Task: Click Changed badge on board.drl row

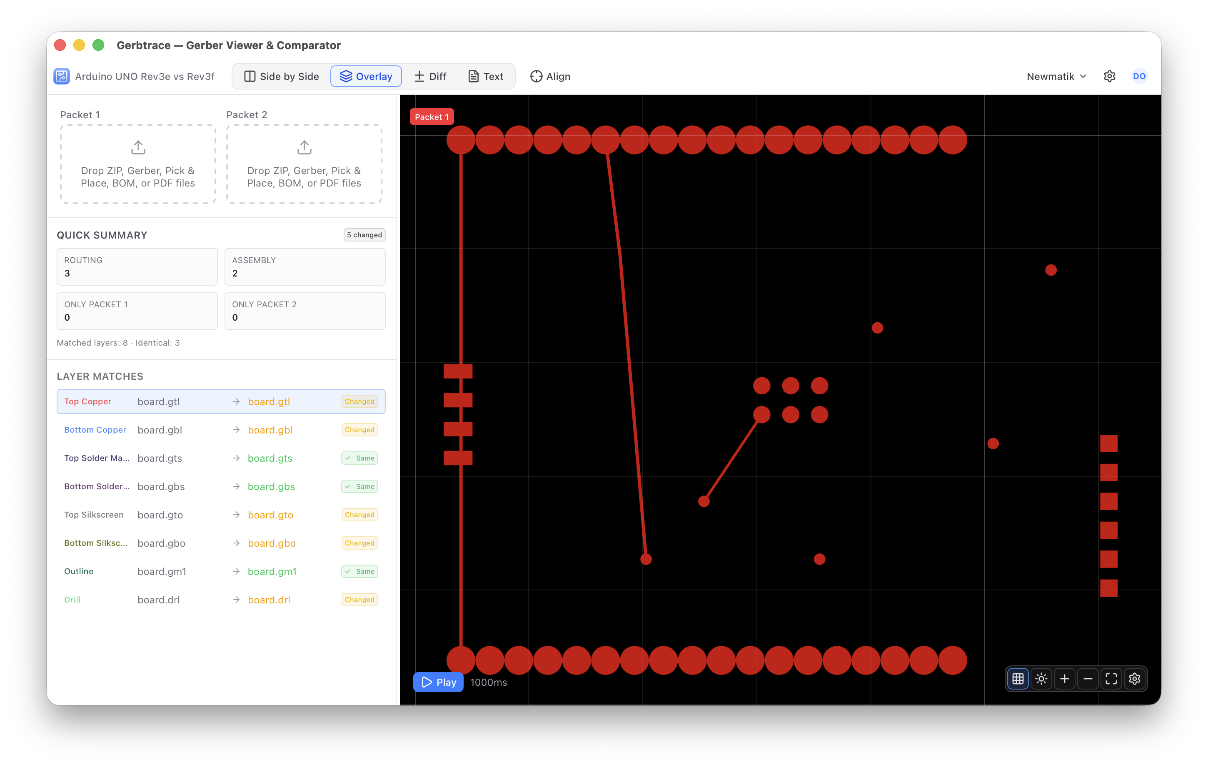Action: coord(359,600)
